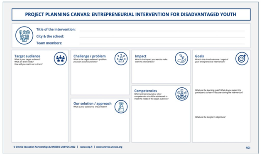Click the Impact plant-in-hand icon
The width and height of the screenshot is (262, 156).
[x=181, y=59]
